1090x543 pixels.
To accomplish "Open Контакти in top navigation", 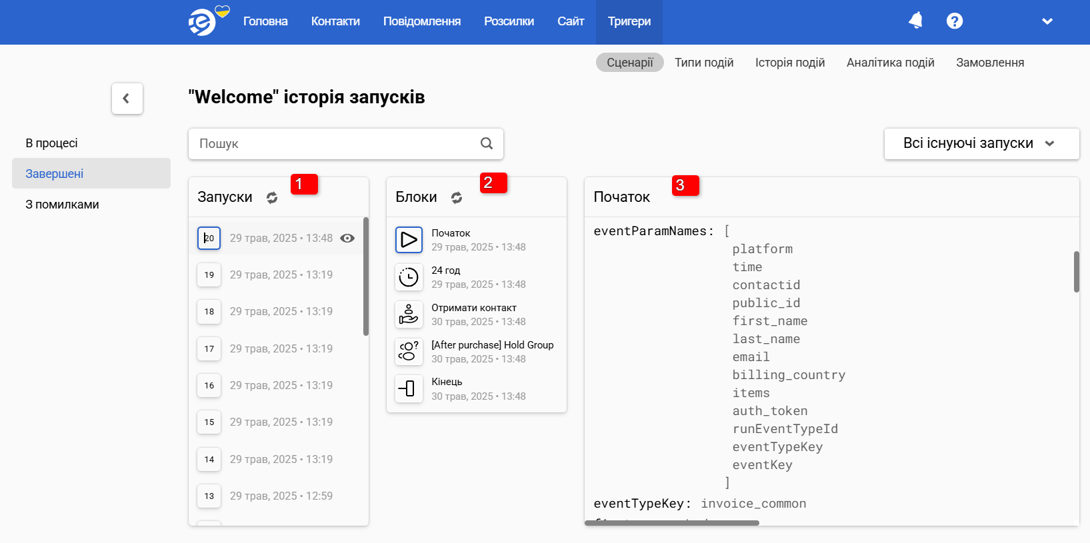I will (x=335, y=21).
